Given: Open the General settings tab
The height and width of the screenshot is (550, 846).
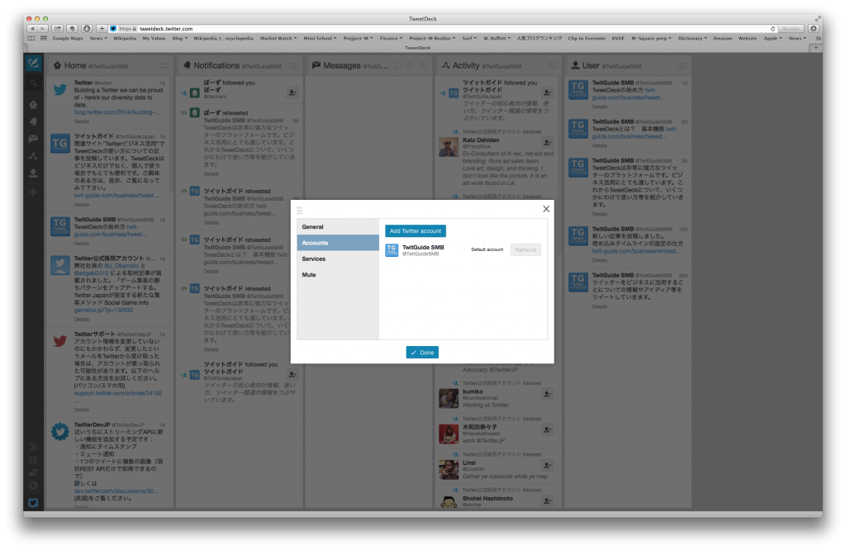Looking at the screenshot, I should (x=338, y=226).
